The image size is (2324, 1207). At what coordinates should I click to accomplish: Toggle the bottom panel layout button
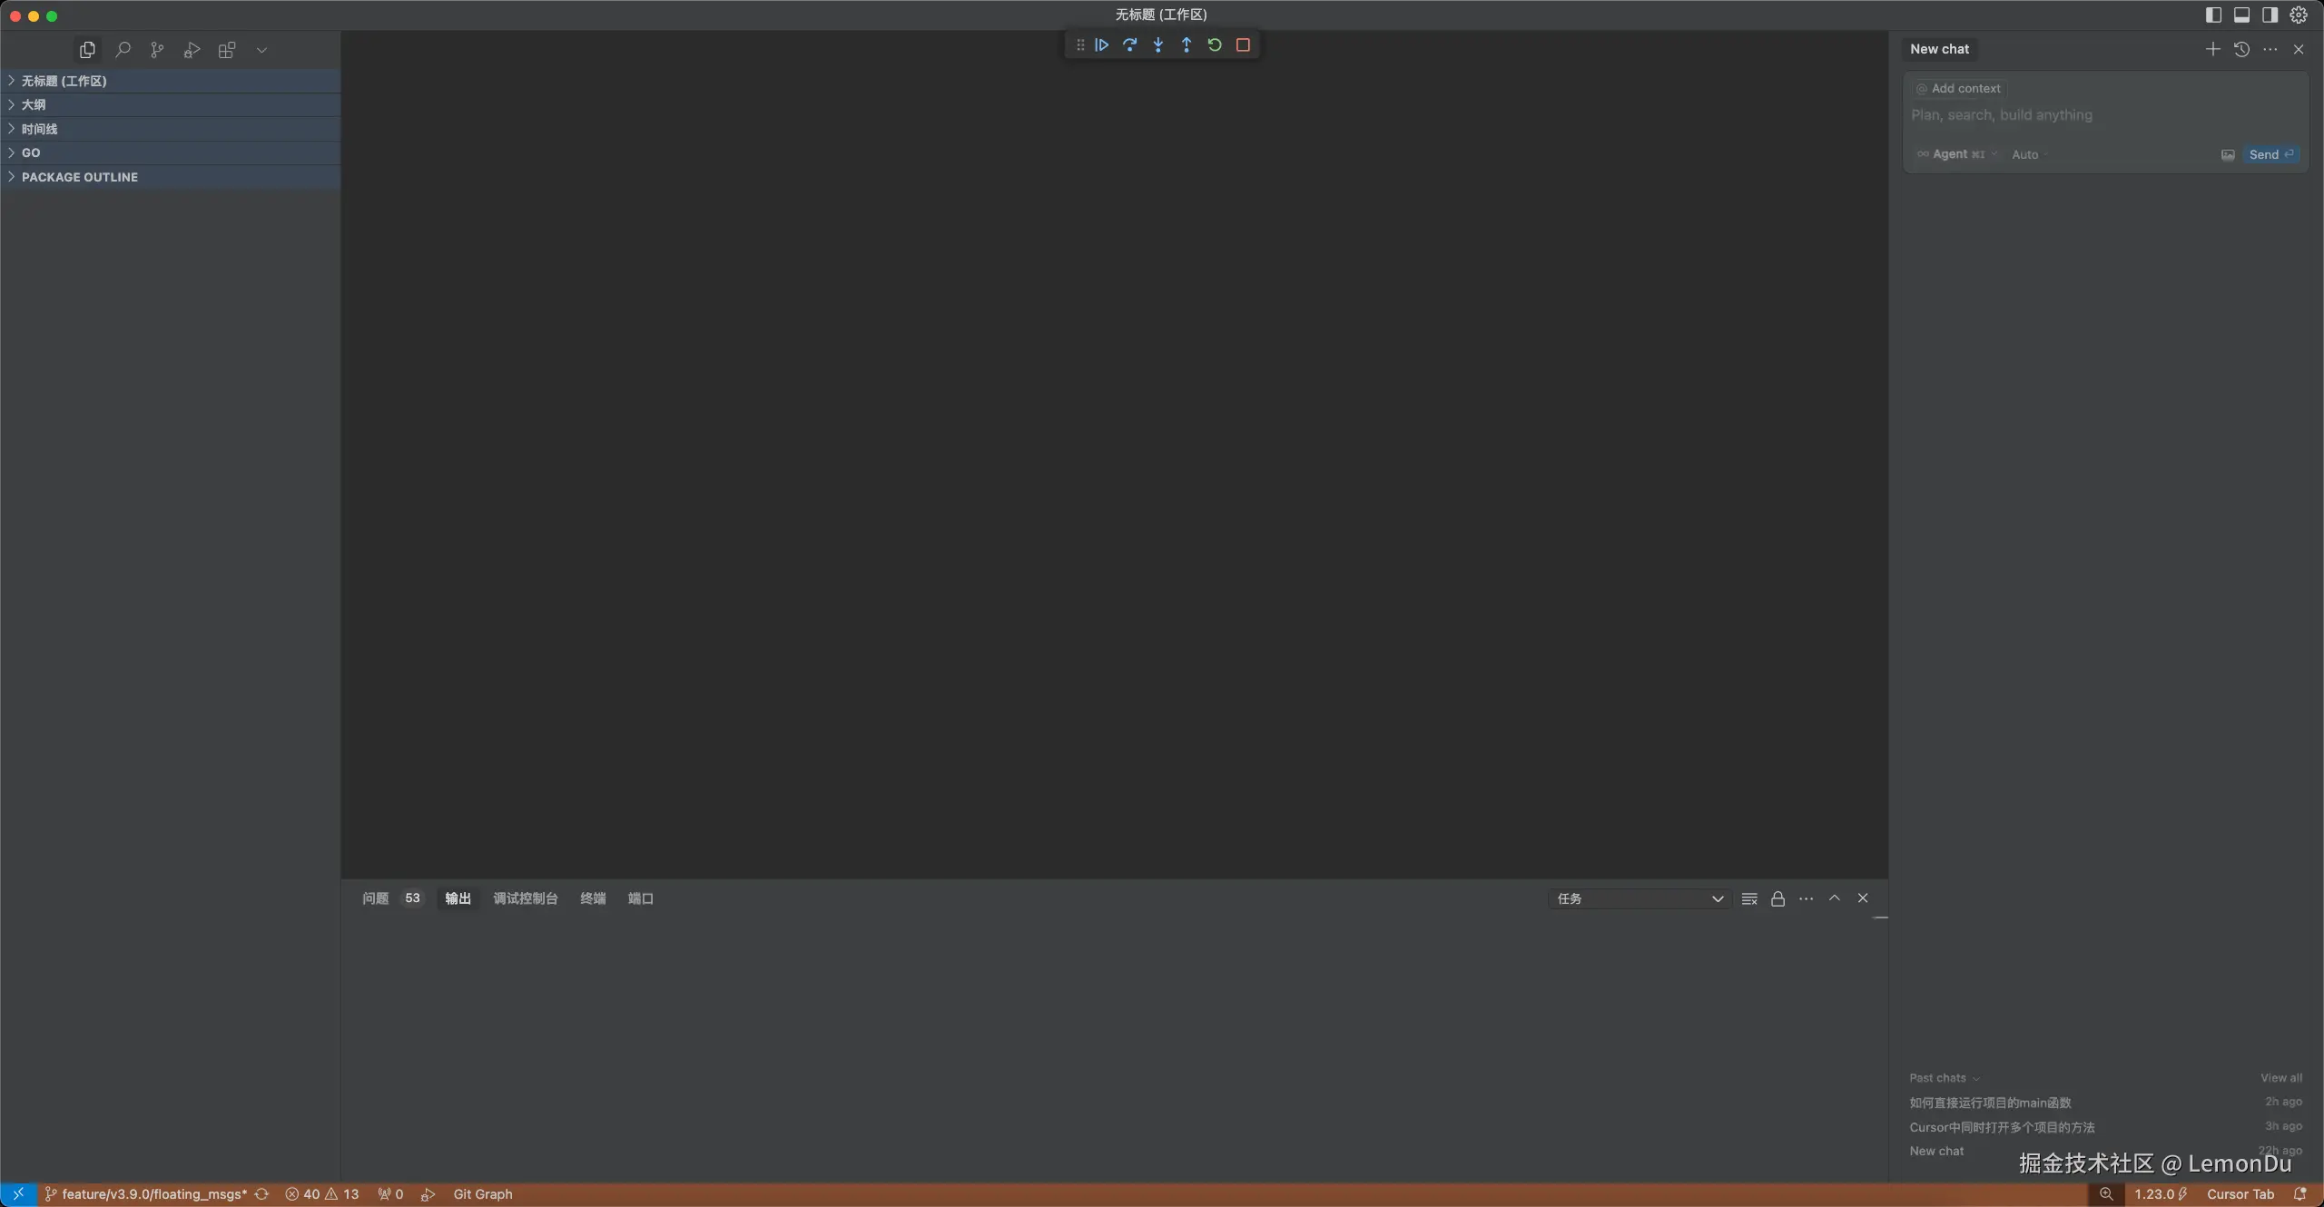pos(2241,15)
